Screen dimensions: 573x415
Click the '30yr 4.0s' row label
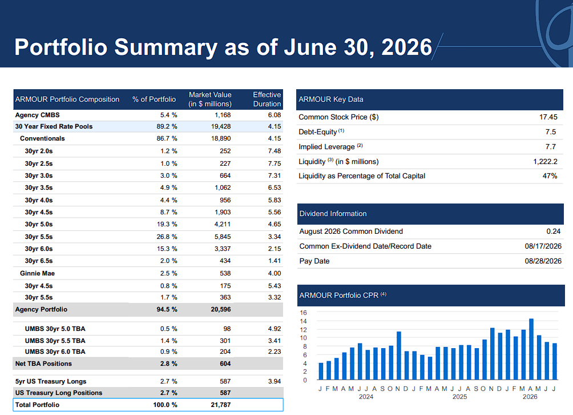(39, 200)
